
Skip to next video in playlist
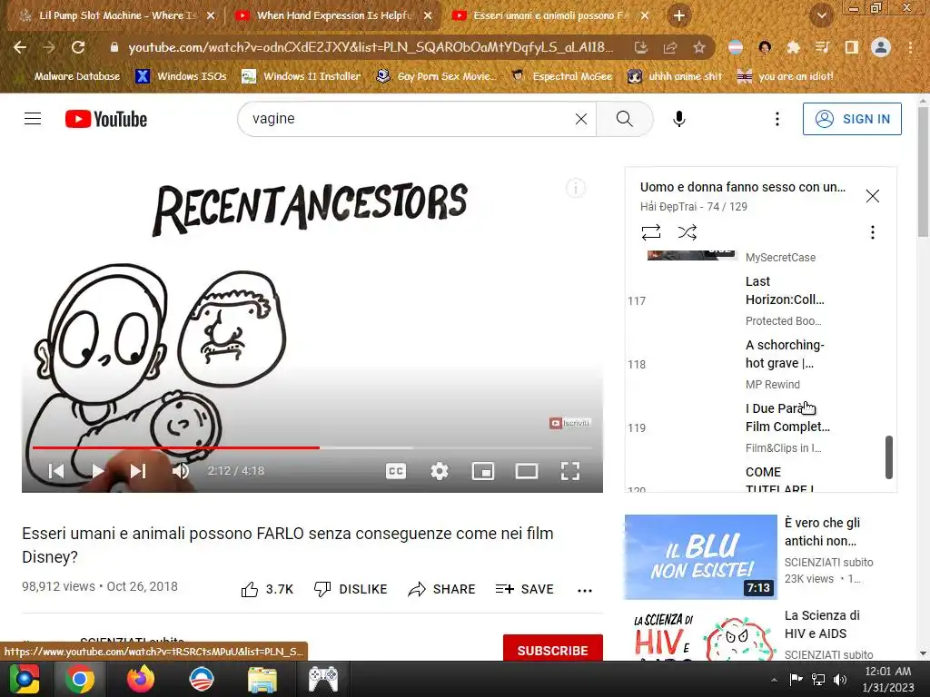tap(138, 471)
